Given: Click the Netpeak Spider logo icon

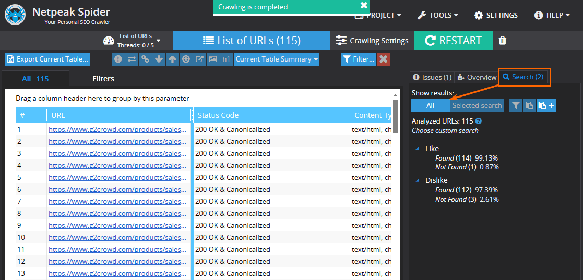Looking at the screenshot, I should (x=15, y=15).
